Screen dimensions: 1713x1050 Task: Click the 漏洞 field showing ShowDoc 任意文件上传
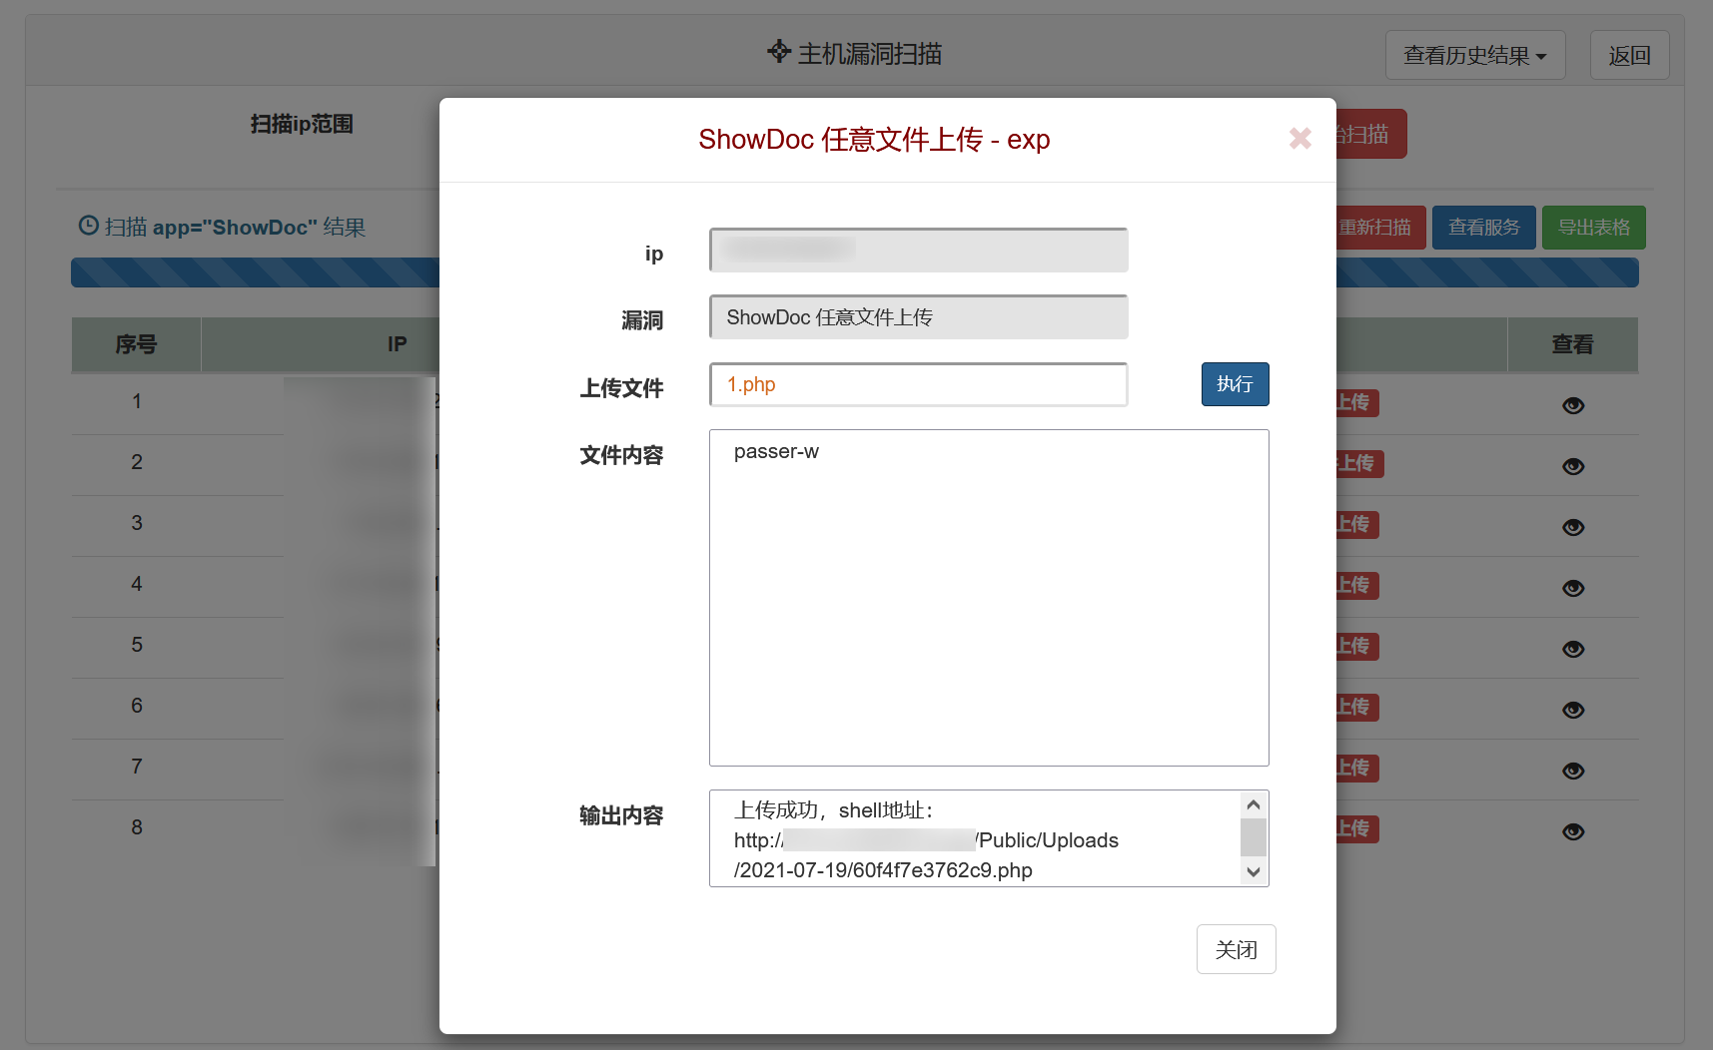click(919, 317)
